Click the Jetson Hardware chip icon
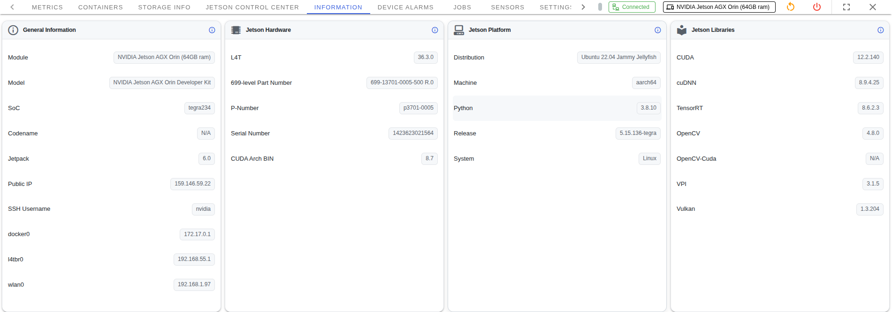This screenshot has width=892, height=312. [x=236, y=30]
